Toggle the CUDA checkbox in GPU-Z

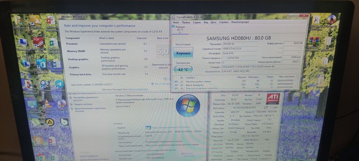(237, 156)
